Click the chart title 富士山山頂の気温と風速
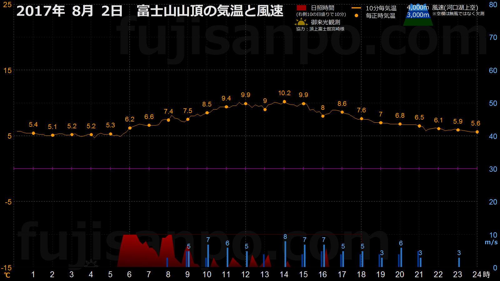 click(210, 11)
